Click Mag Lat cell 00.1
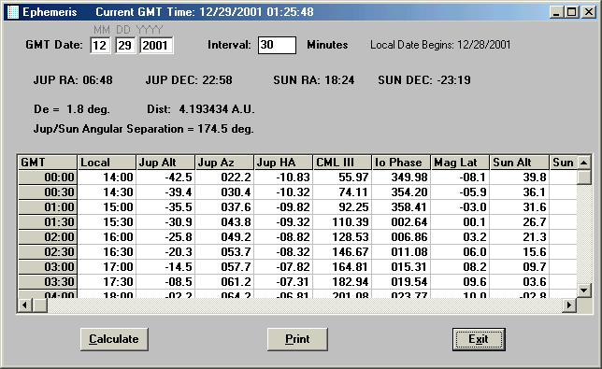The image size is (602, 369). (x=460, y=222)
